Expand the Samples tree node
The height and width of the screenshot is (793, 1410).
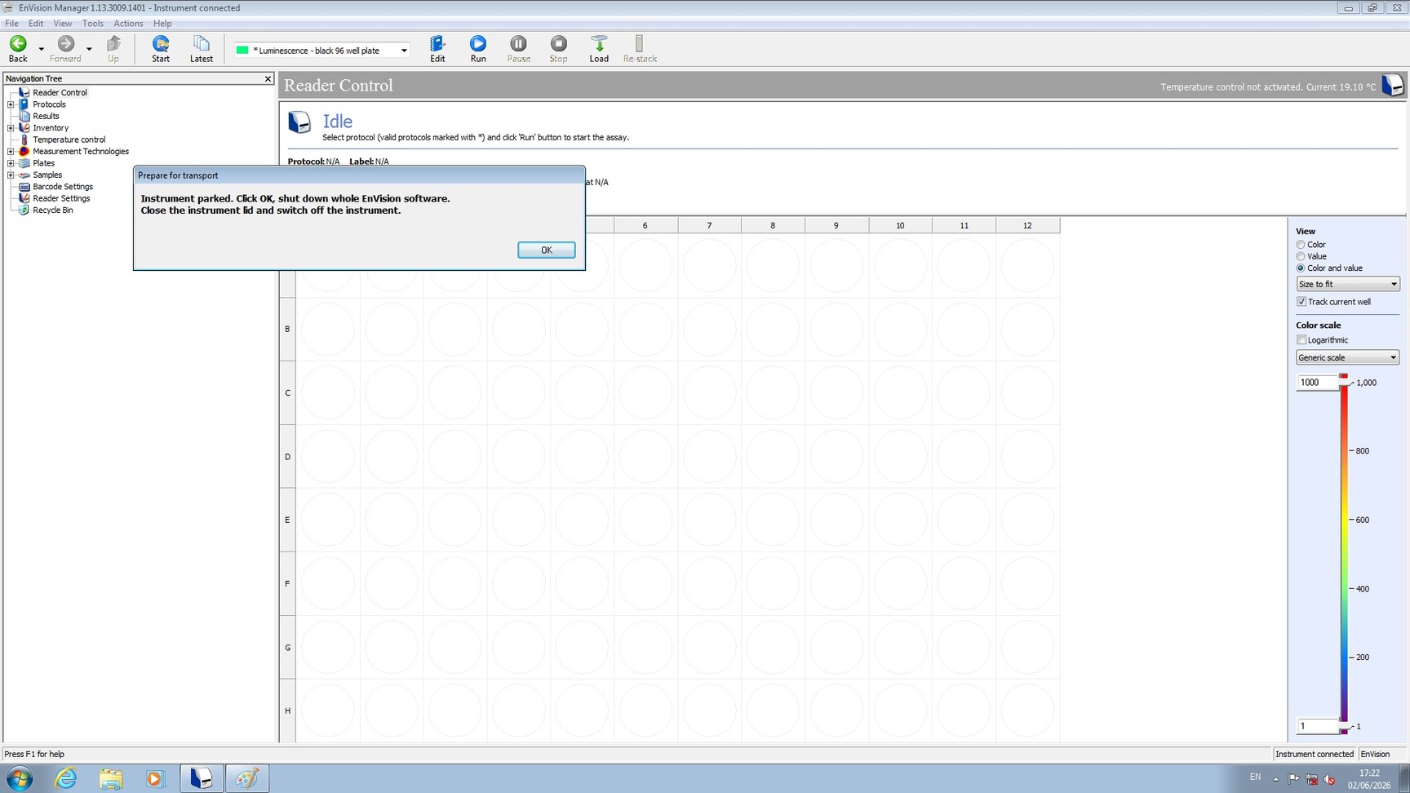(11, 175)
